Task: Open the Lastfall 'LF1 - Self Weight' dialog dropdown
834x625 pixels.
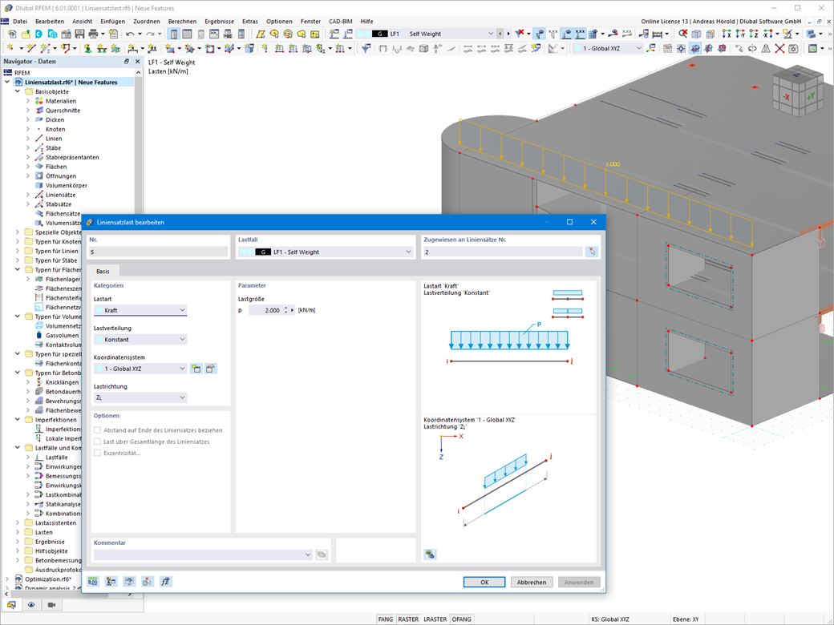Action: 326,252
